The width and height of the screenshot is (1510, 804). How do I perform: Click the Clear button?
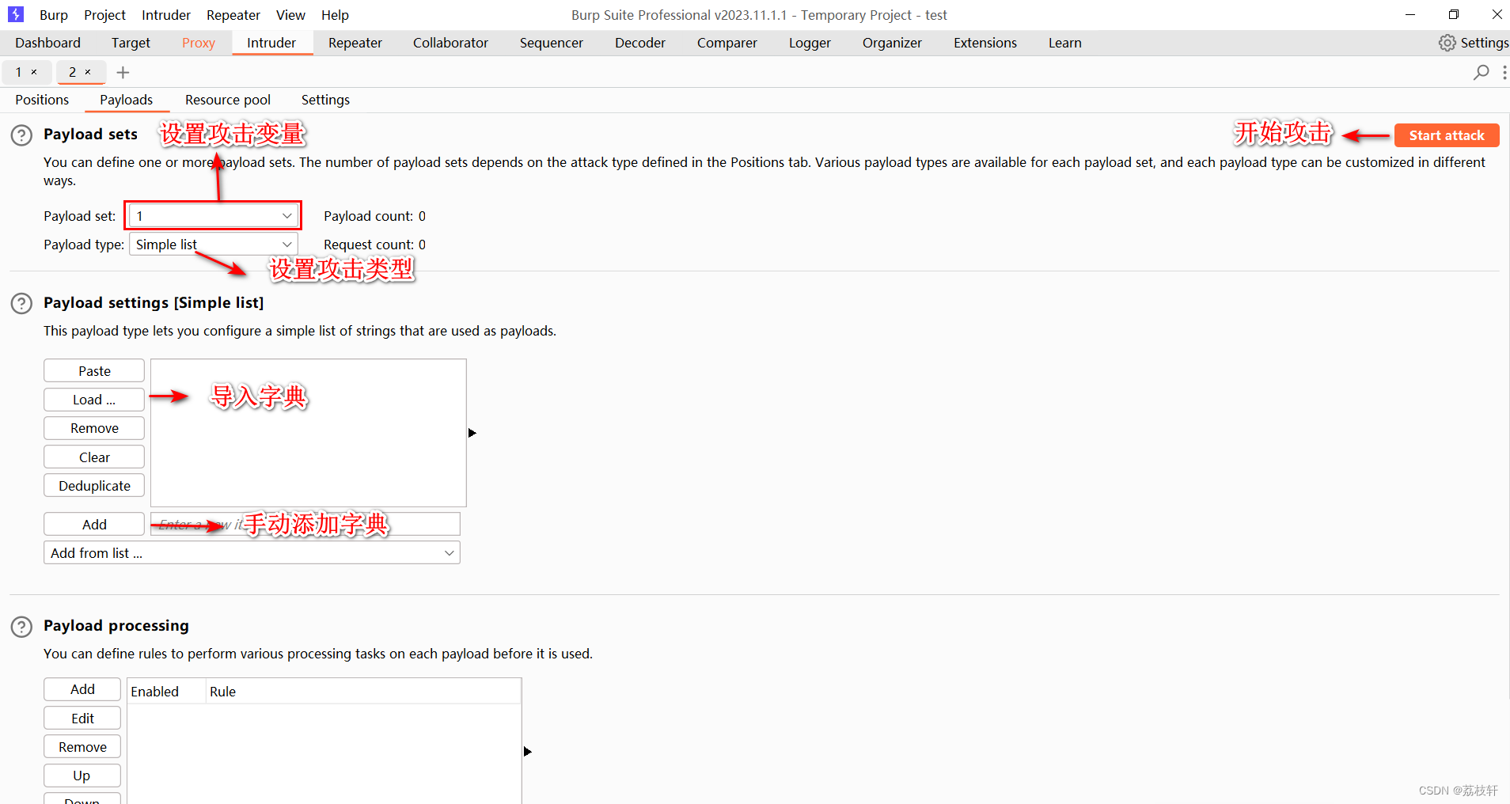coord(94,457)
